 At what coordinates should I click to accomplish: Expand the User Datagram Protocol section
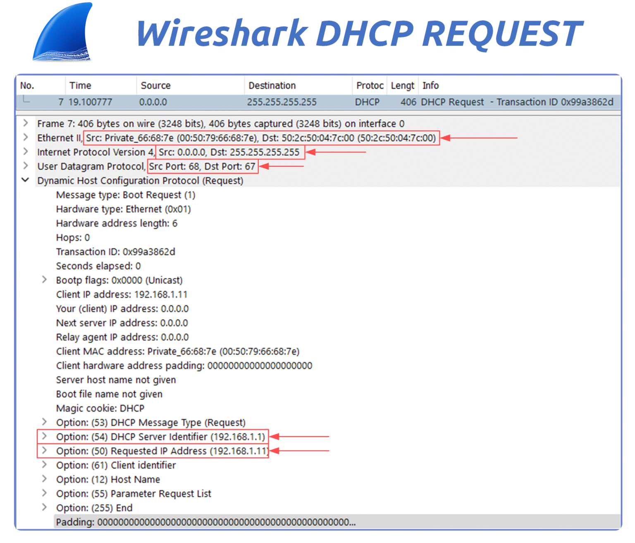pos(26,166)
